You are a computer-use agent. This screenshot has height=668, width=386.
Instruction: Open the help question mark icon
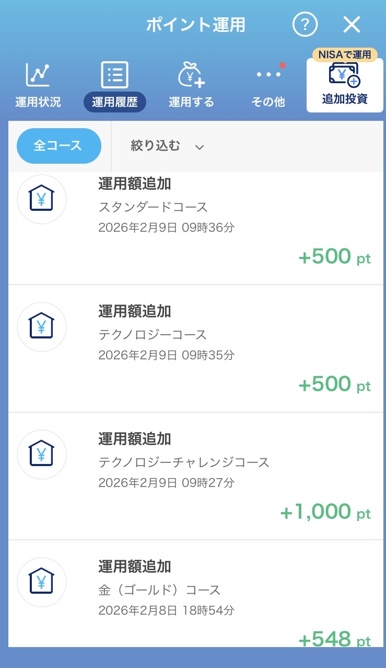point(305,25)
